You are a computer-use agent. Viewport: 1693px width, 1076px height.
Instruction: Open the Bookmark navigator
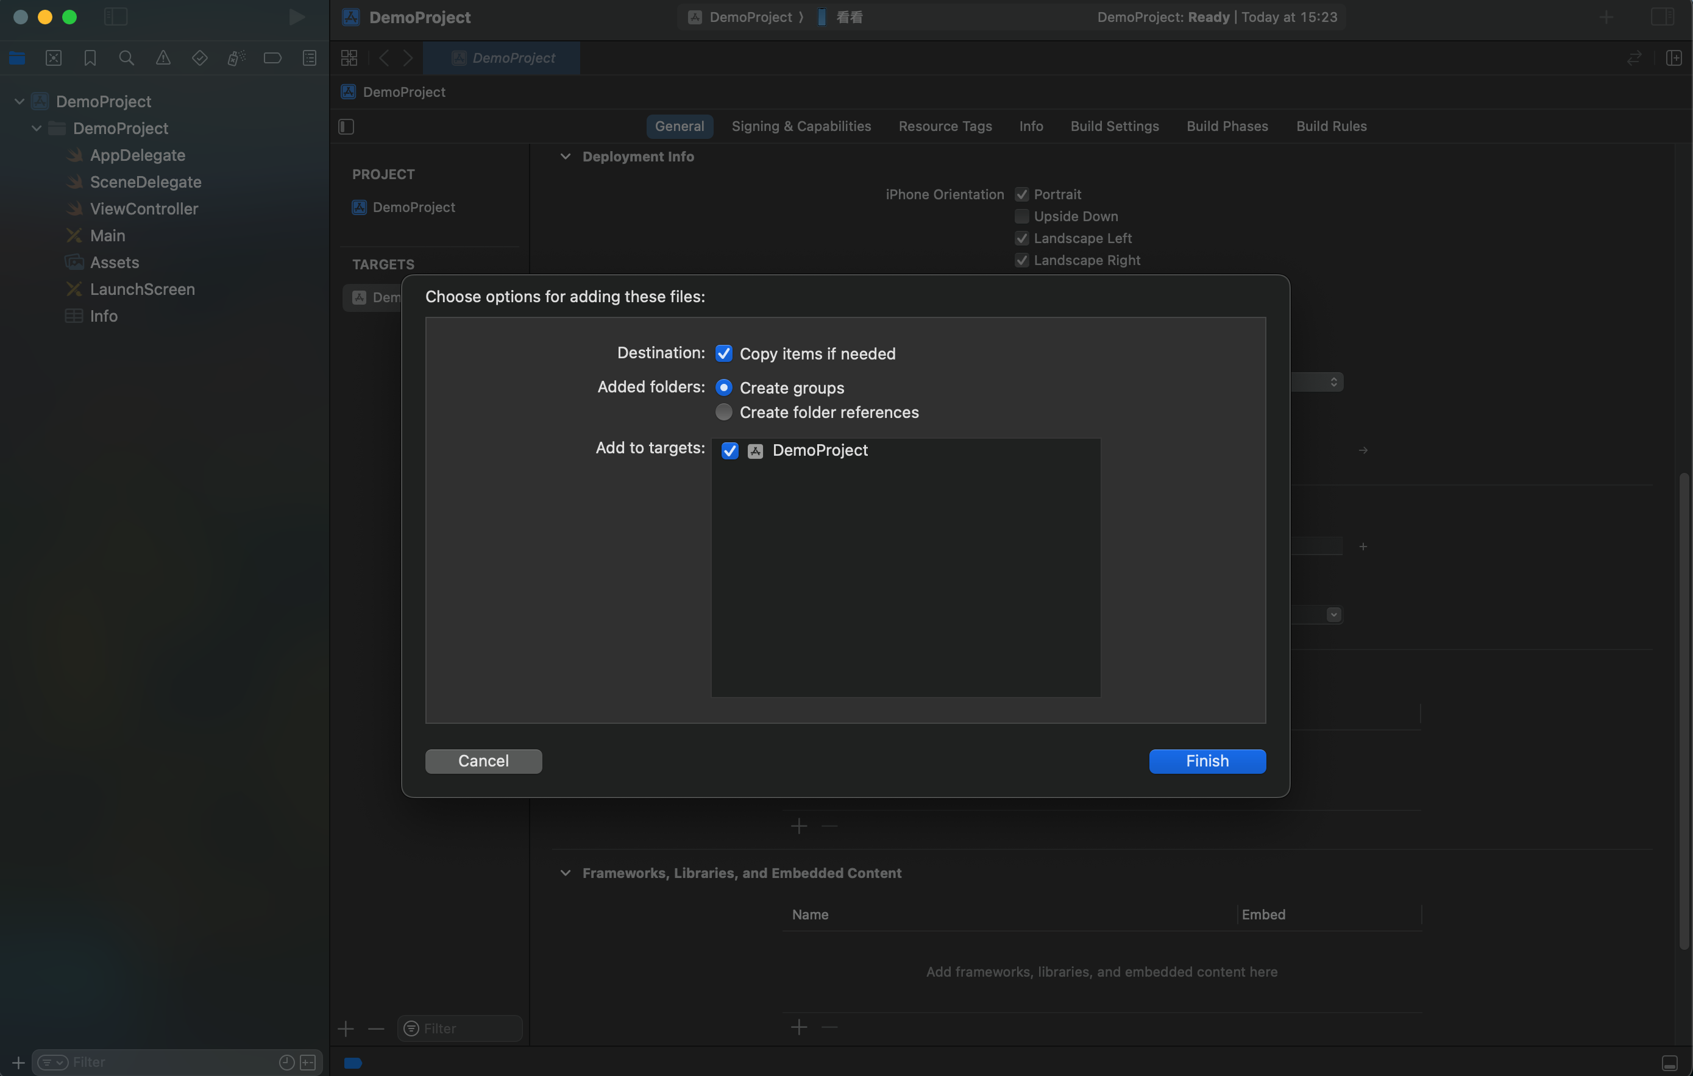pos(90,58)
